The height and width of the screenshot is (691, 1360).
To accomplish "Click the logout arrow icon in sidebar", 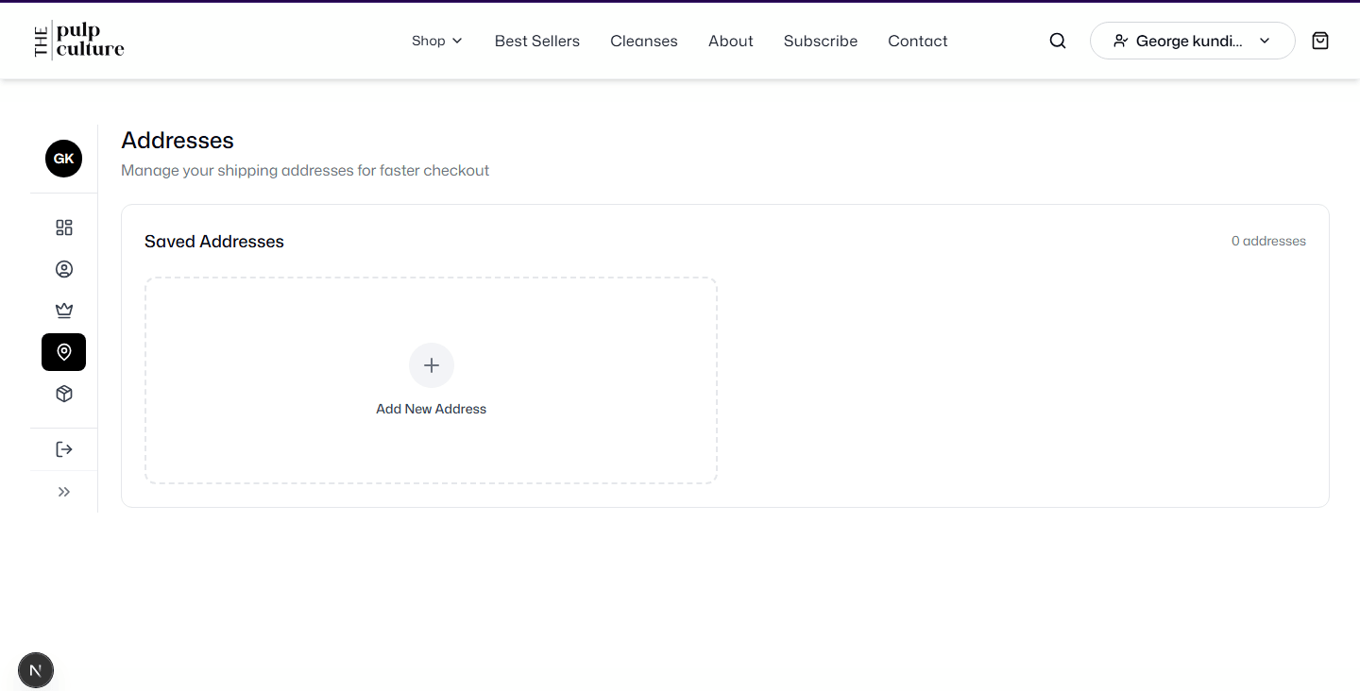I will 63,449.
